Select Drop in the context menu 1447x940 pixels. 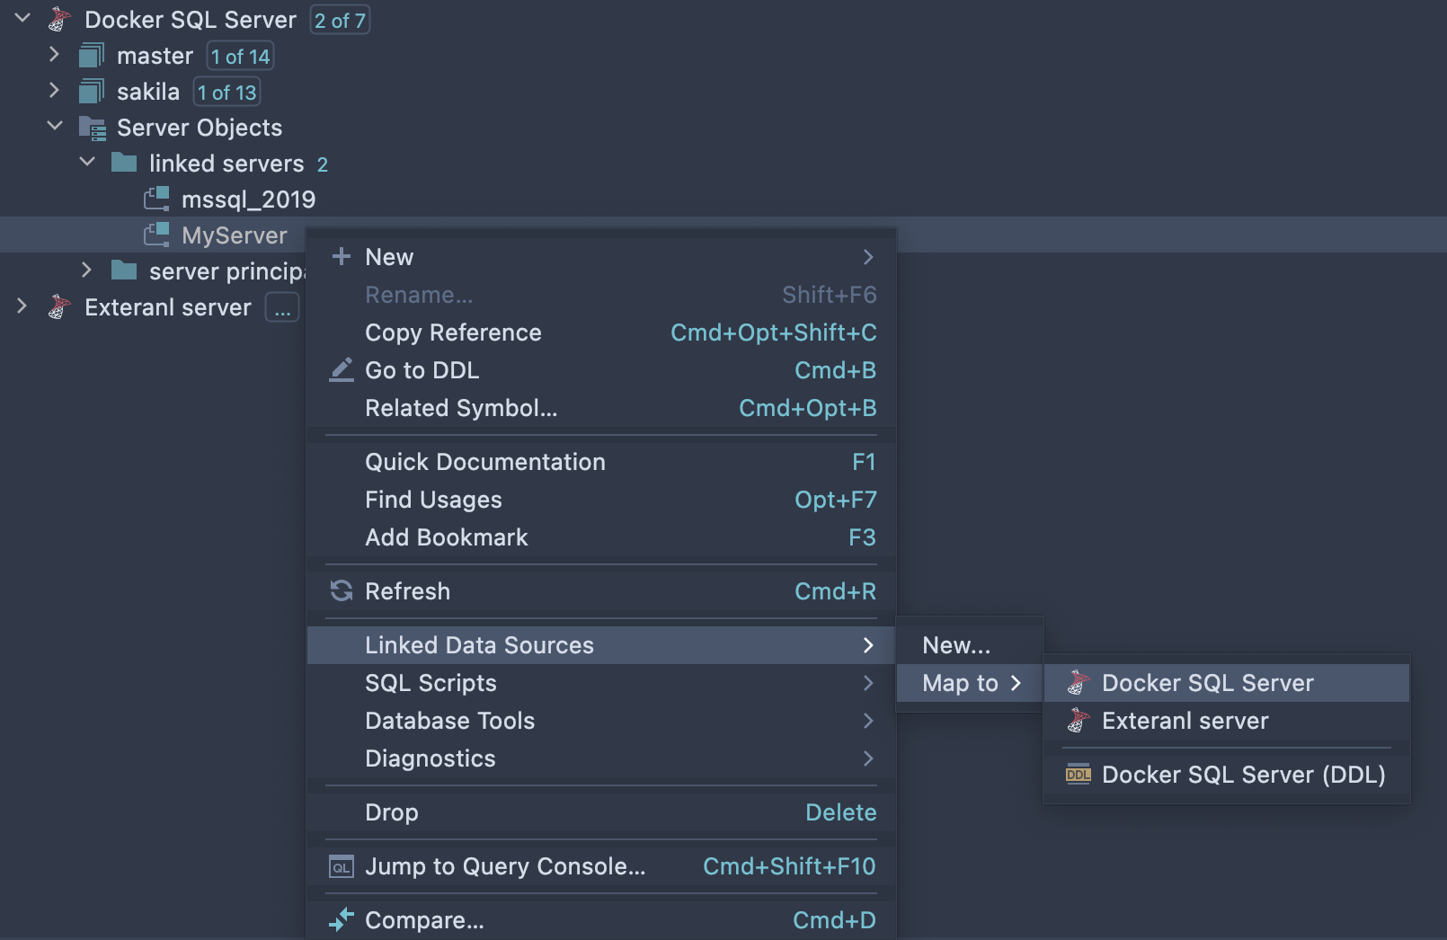coord(392,812)
